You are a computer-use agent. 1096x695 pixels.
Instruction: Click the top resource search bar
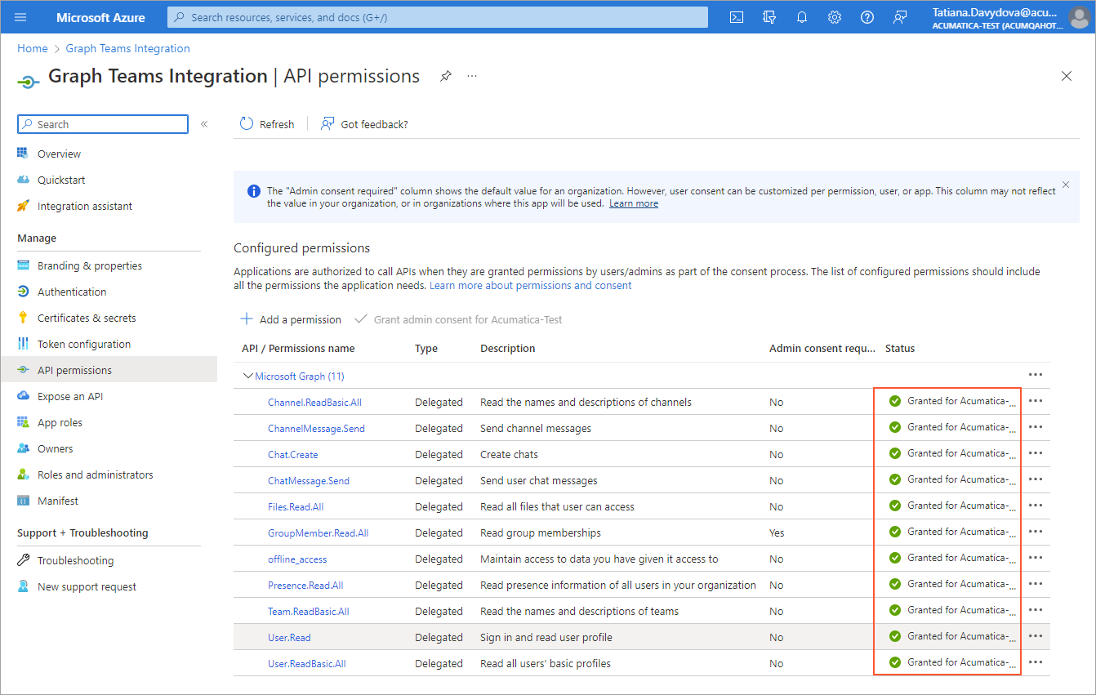pyautogui.click(x=437, y=17)
